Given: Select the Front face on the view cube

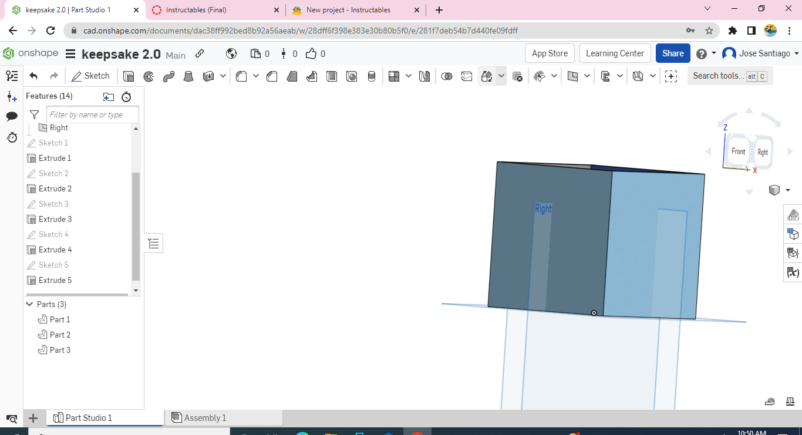Looking at the screenshot, I should [x=738, y=151].
